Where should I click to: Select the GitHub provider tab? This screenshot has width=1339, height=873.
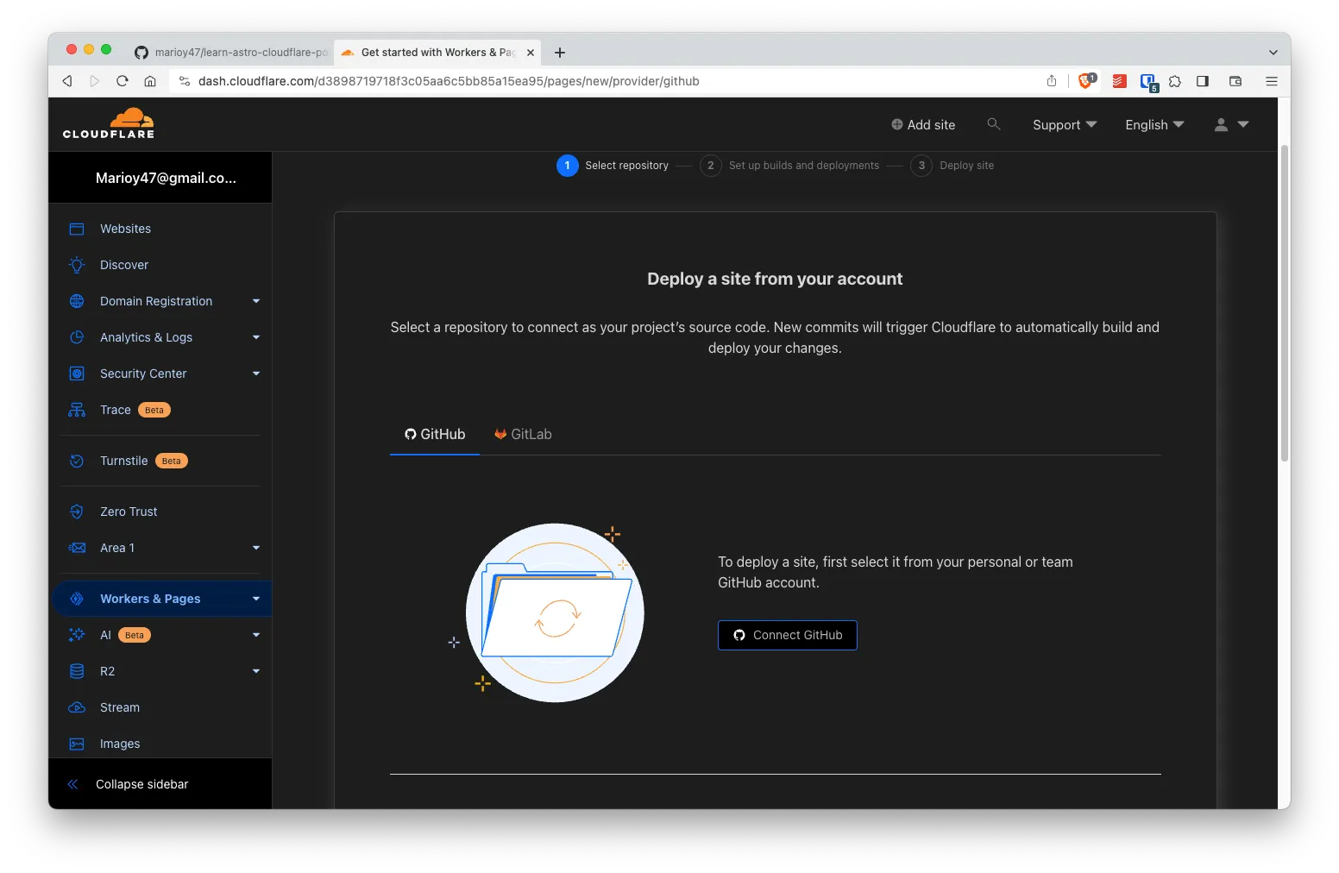pyautogui.click(x=435, y=434)
